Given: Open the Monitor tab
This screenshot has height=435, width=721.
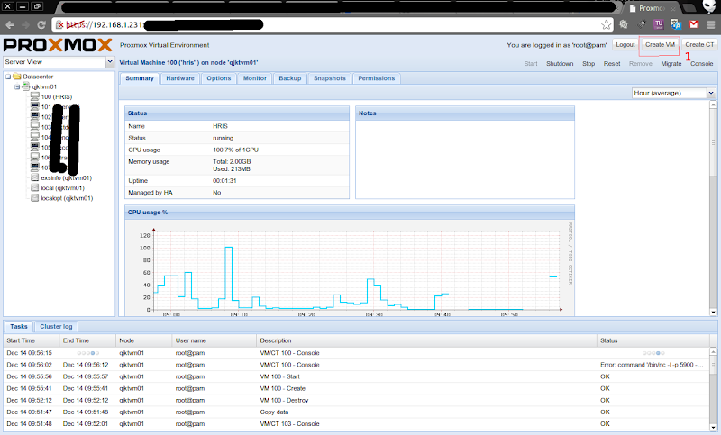Looking at the screenshot, I should click(x=255, y=78).
